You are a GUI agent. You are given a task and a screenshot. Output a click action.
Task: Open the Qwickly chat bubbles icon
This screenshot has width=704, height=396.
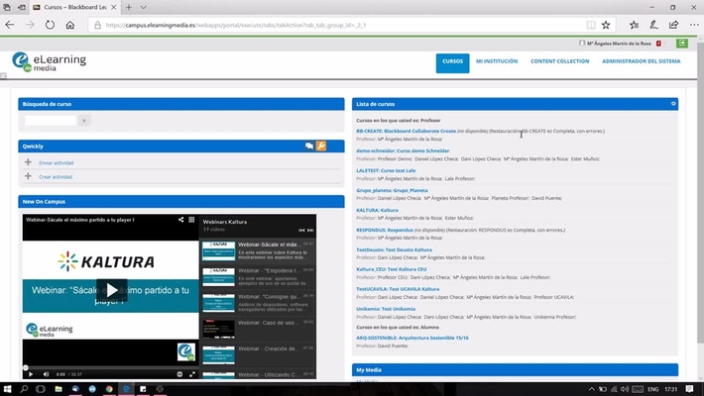tap(309, 146)
